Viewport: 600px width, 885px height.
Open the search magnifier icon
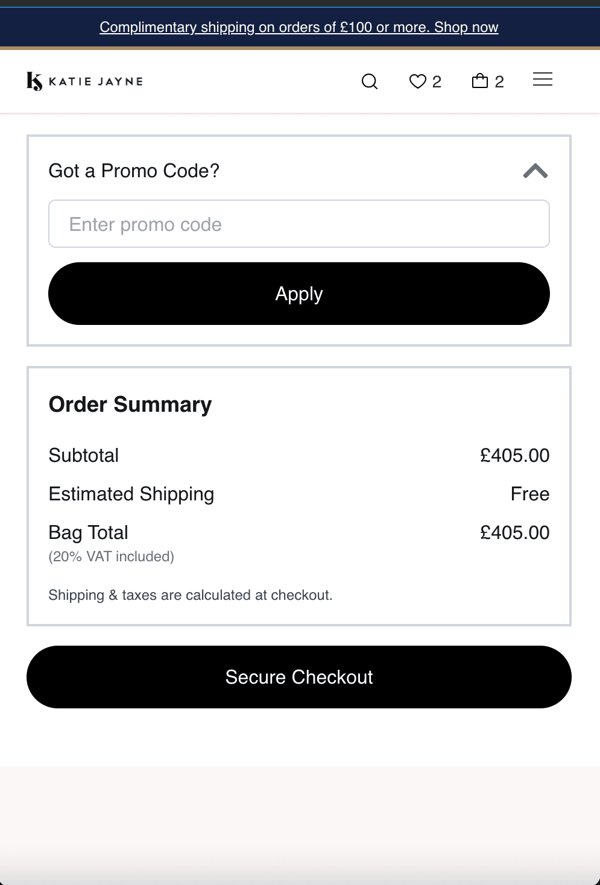click(370, 81)
